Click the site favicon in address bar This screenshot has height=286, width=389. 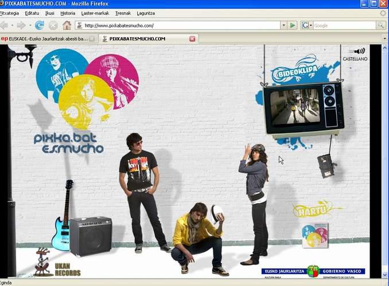tap(79, 25)
